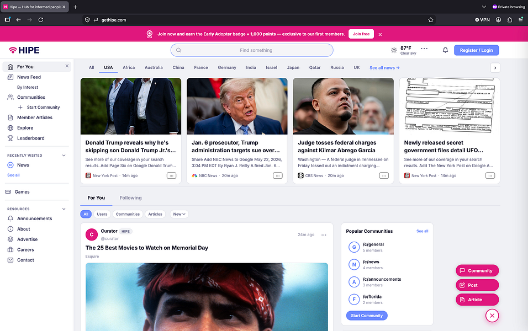The height and width of the screenshot is (331, 528).
Task: Click the Find something search field
Action: coord(252,50)
